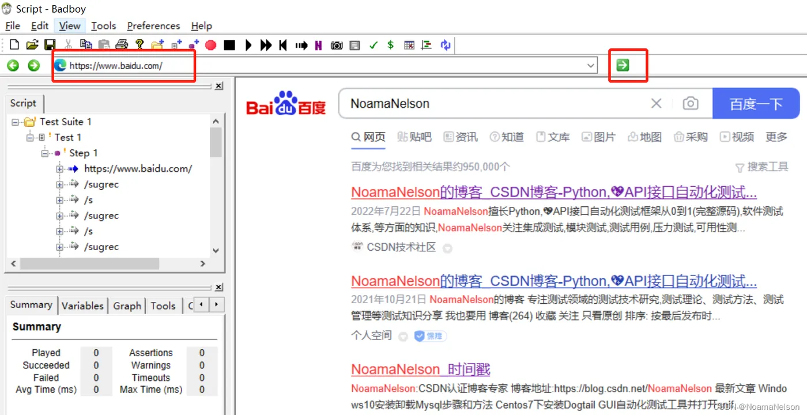Click the green Go arrow beside URL bar
Viewport: 807px width, 415px height.
[623, 65]
